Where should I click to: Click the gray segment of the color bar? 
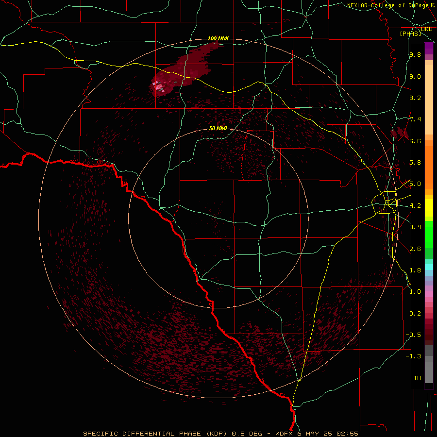point(429,365)
